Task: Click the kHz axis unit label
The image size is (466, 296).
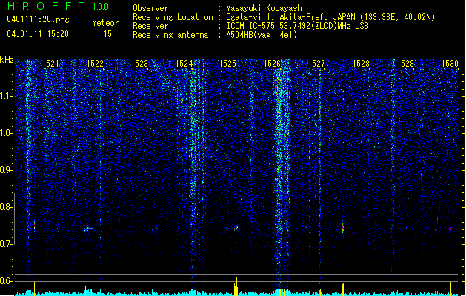Action: [7, 60]
